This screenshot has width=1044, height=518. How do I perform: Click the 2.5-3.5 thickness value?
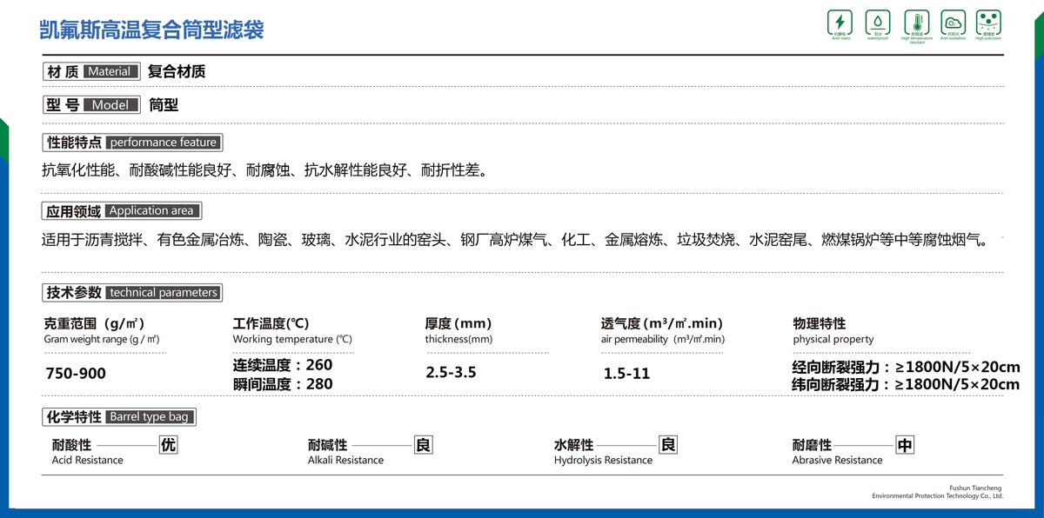click(x=451, y=373)
